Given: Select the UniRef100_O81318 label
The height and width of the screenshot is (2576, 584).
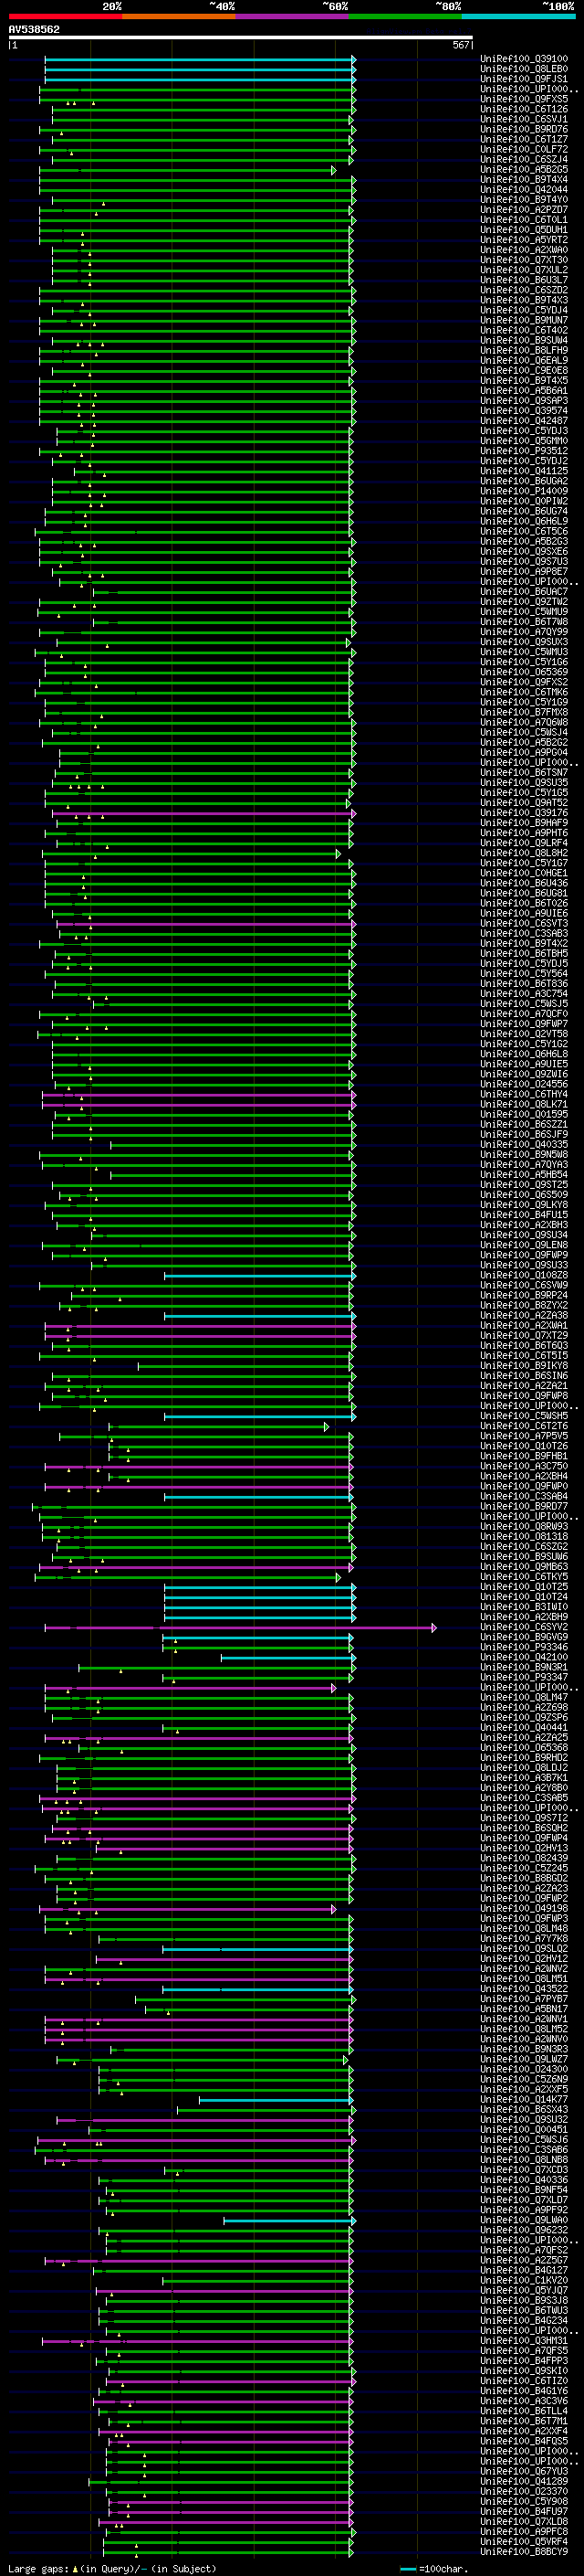Looking at the screenshot, I should pyautogui.click(x=524, y=1537).
